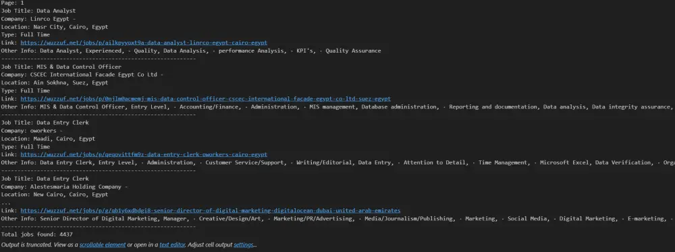Click 'Location: Maadi, Cairo, Egypt' line

[x=48, y=139]
